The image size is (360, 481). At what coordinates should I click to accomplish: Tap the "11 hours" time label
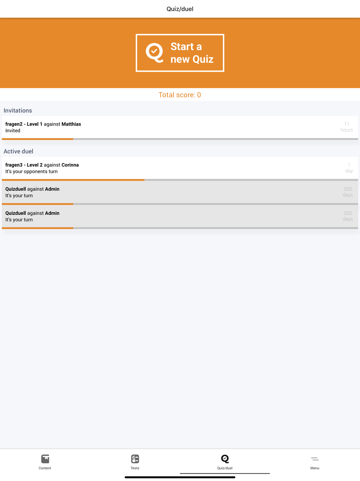(x=347, y=127)
